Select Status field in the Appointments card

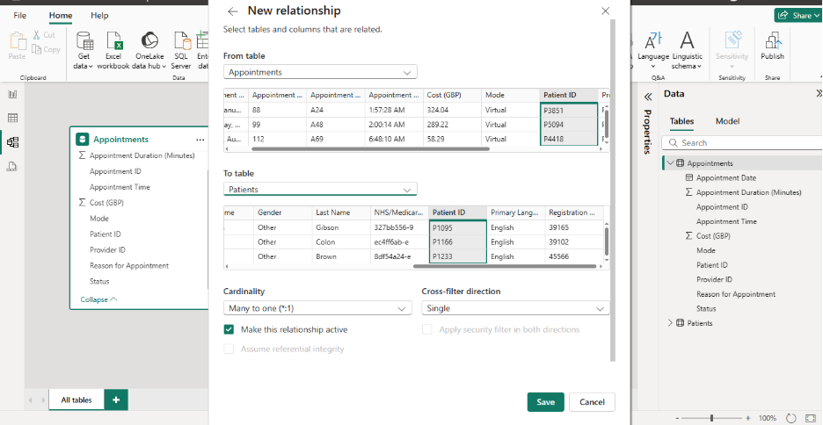click(99, 281)
